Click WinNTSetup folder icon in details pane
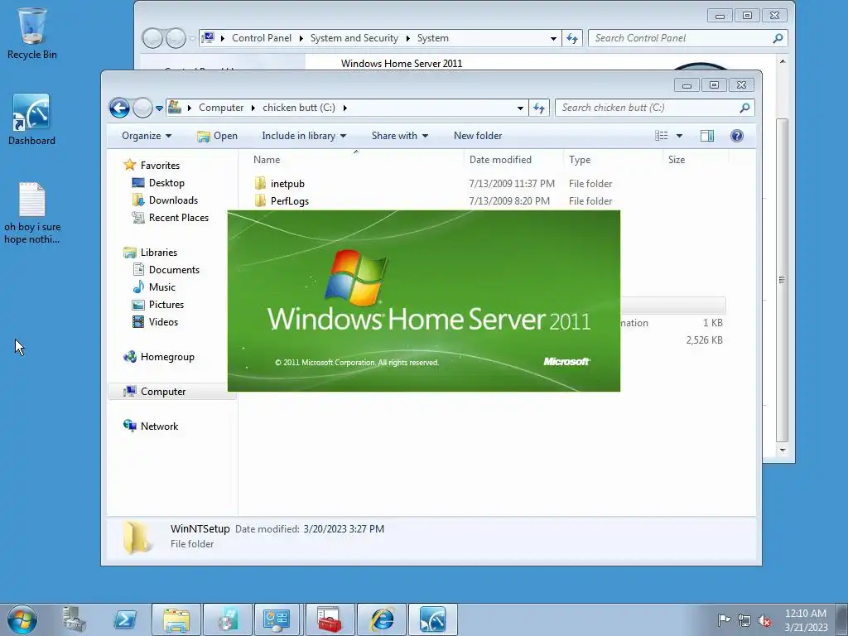Viewport: 848px width, 636px height. click(x=137, y=537)
